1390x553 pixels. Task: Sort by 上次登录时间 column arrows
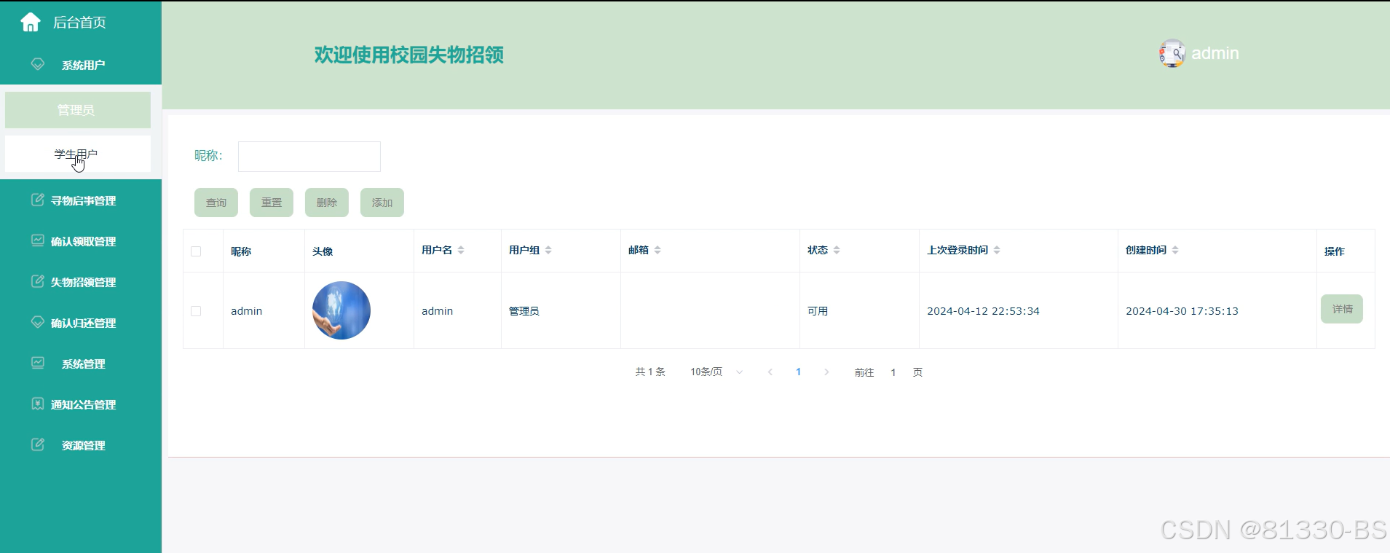tap(997, 250)
